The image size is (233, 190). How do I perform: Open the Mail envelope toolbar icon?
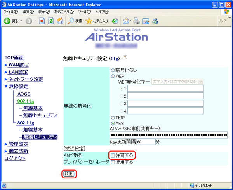(x=126, y=21)
